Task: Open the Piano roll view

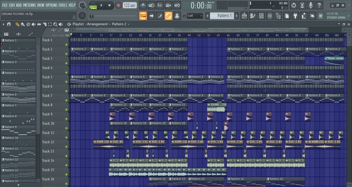Action: coord(253,16)
